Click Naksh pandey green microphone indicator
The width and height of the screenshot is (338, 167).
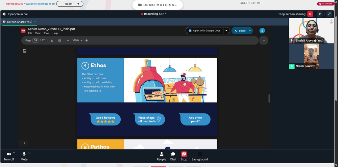[x=292, y=66]
